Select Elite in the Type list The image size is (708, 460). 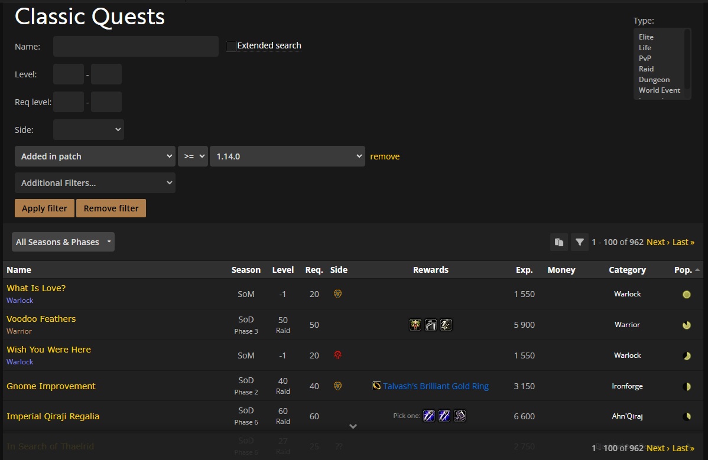646,37
